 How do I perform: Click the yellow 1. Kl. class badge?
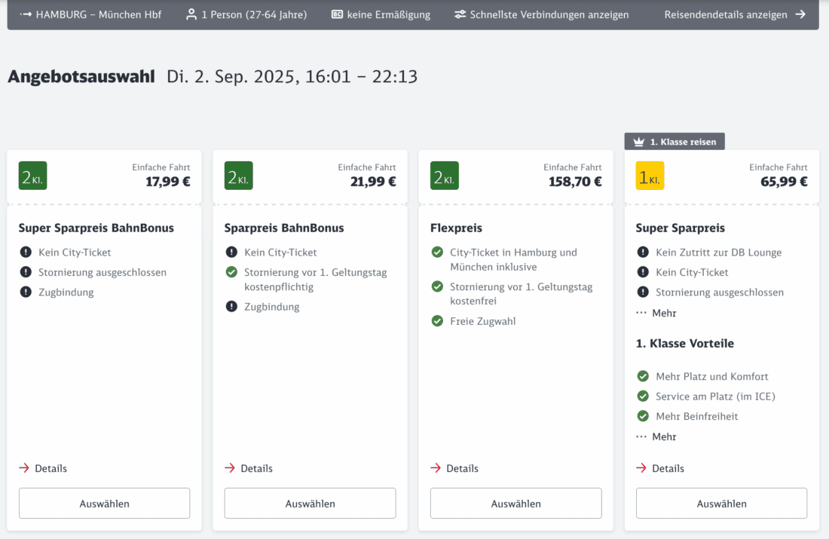click(x=650, y=176)
